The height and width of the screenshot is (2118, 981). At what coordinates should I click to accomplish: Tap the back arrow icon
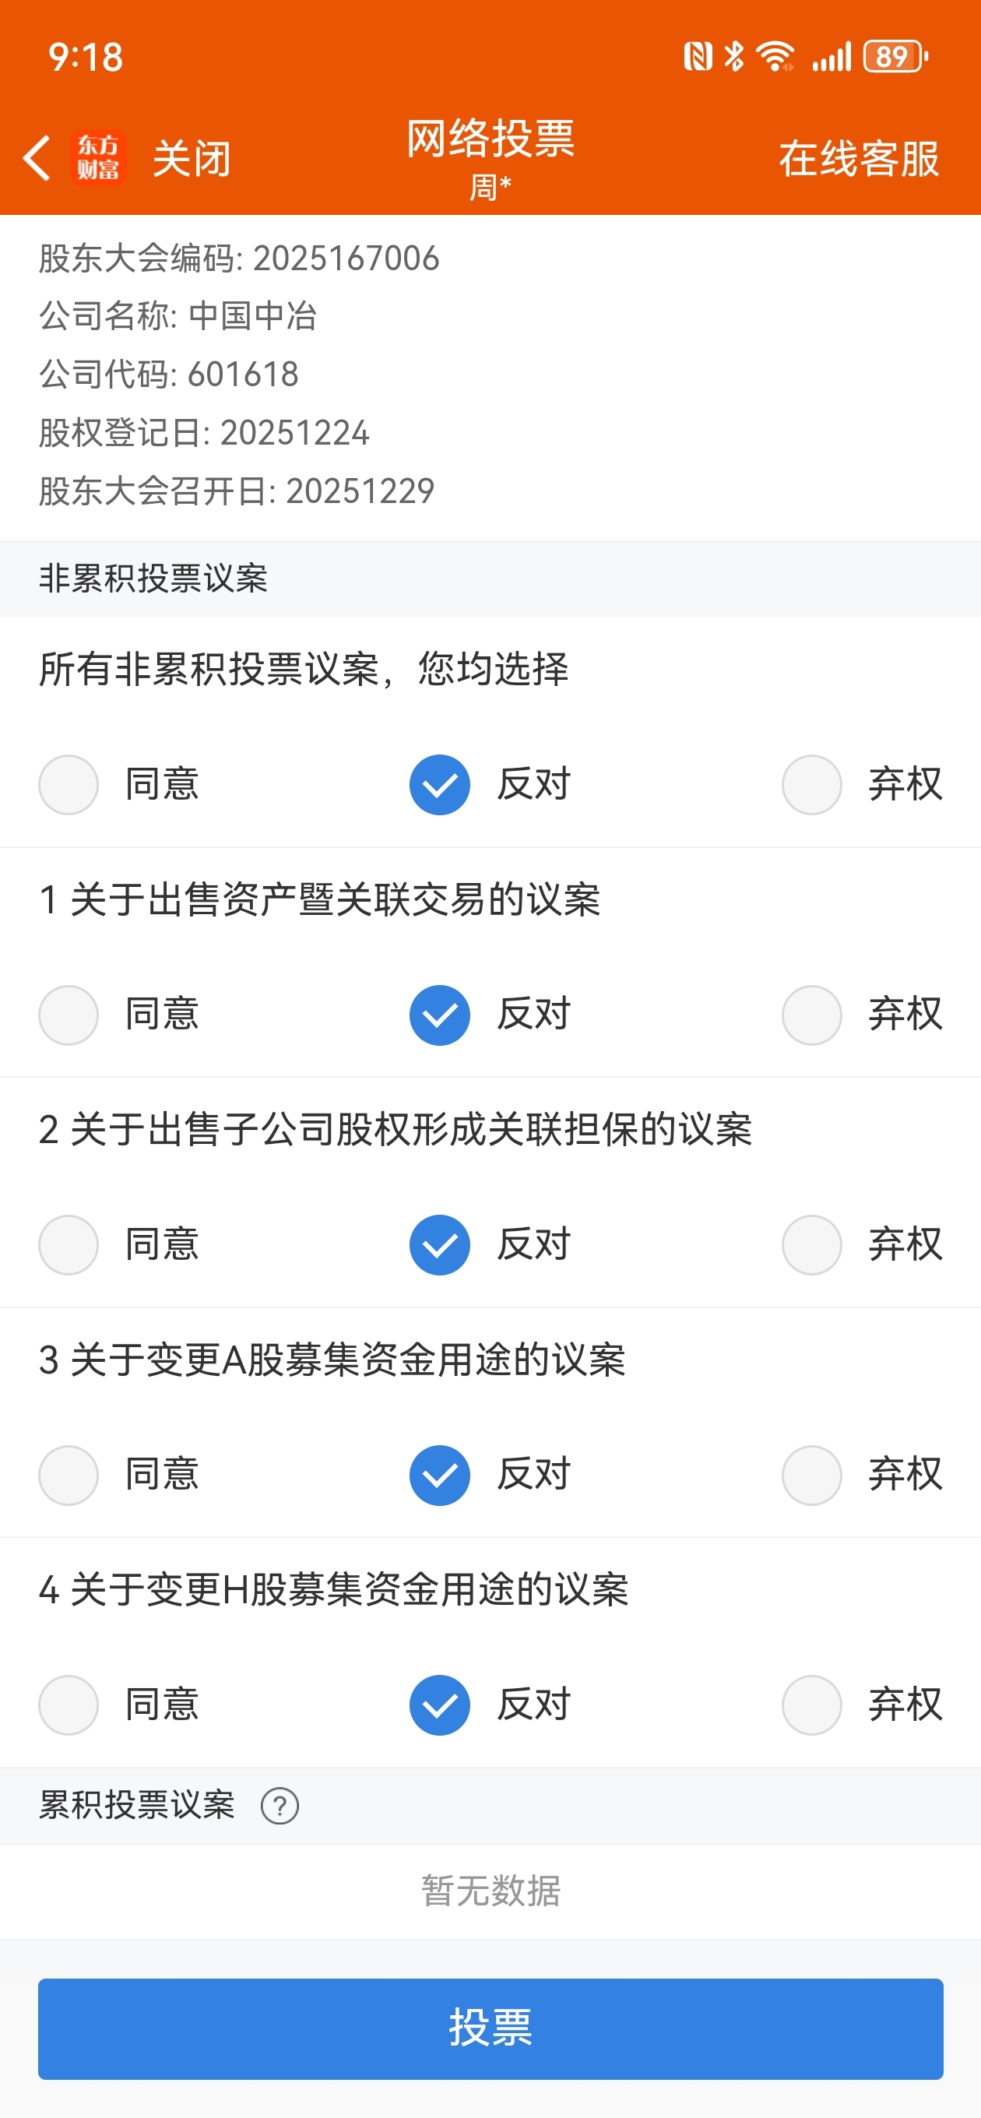(x=37, y=158)
